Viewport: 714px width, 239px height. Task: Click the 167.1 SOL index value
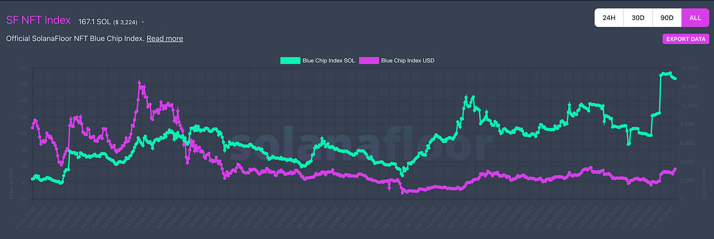pyautogui.click(x=94, y=21)
